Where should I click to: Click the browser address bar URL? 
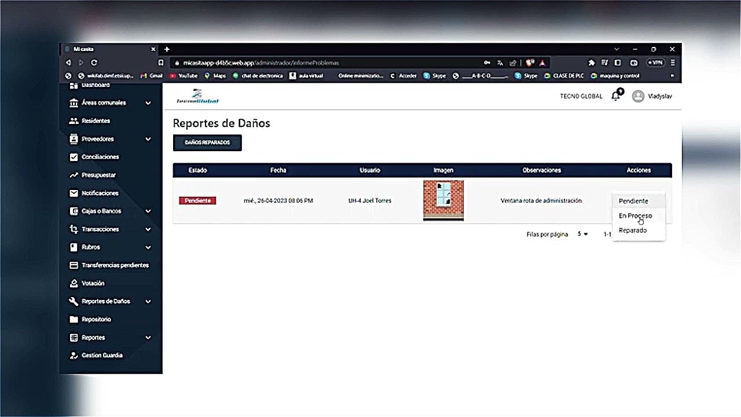pos(261,63)
